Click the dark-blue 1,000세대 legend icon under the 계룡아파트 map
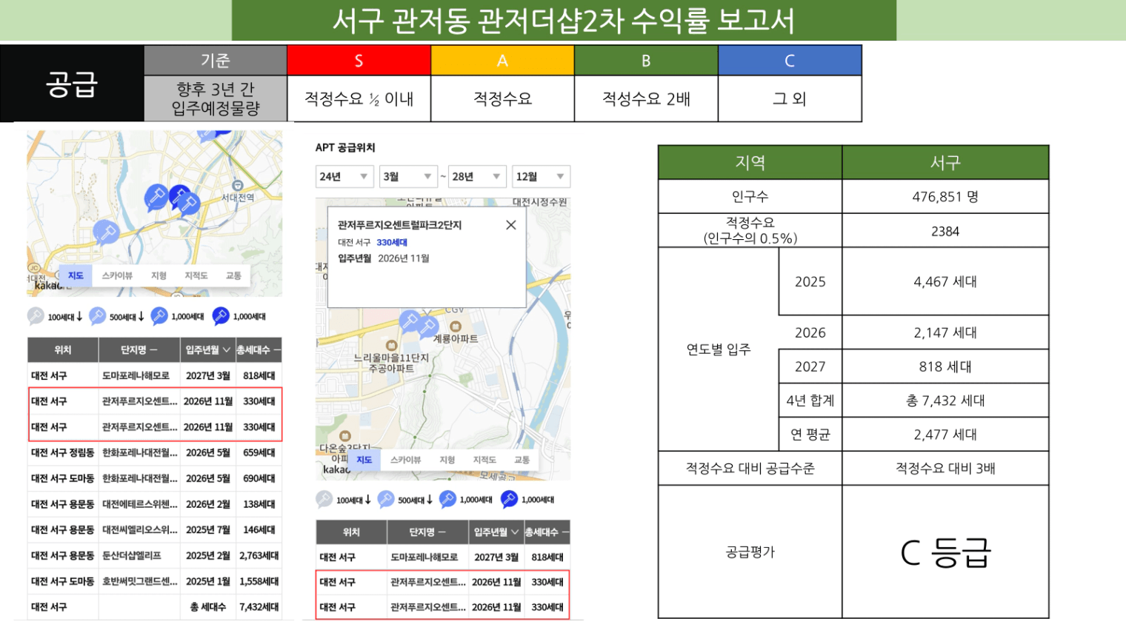Viewport: 1126px width, 633px height. [509, 499]
